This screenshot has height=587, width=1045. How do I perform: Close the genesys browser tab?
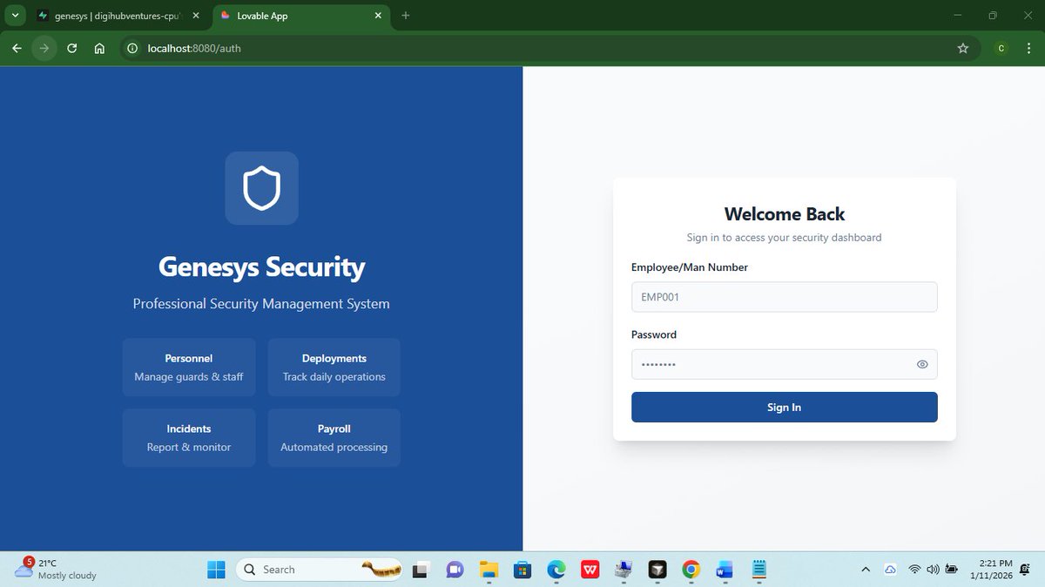click(x=195, y=16)
